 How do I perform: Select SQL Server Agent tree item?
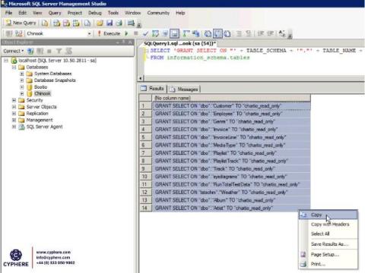click(x=44, y=127)
